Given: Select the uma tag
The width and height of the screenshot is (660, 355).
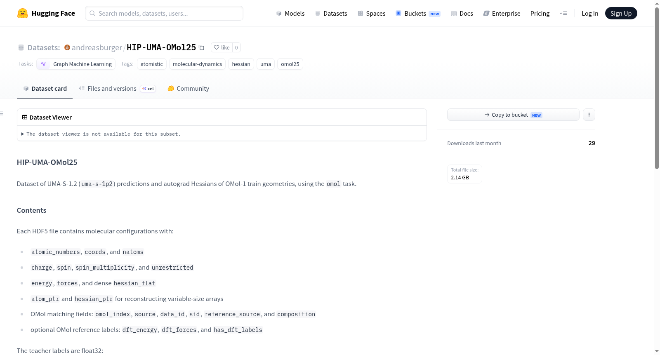Looking at the screenshot, I should [x=266, y=64].
